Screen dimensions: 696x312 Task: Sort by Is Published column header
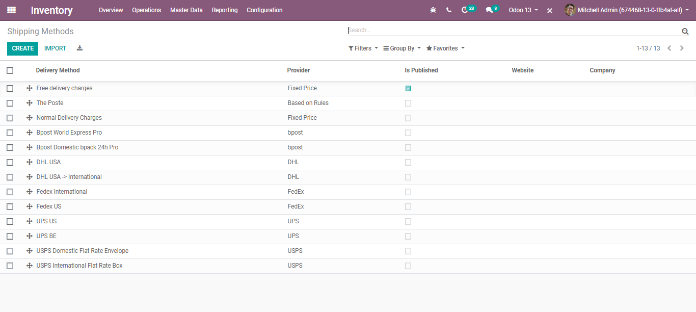pyautogui.click(x=421, y=70)
